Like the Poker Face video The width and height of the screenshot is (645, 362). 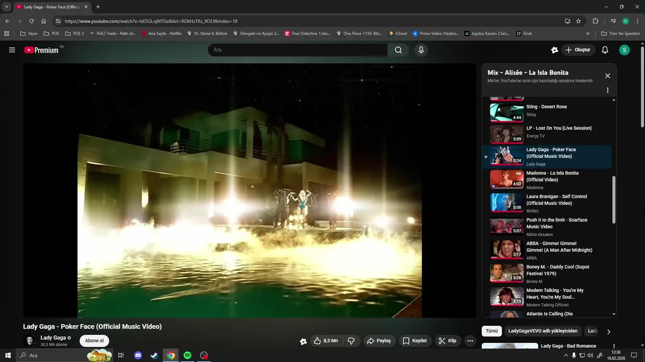326,341
